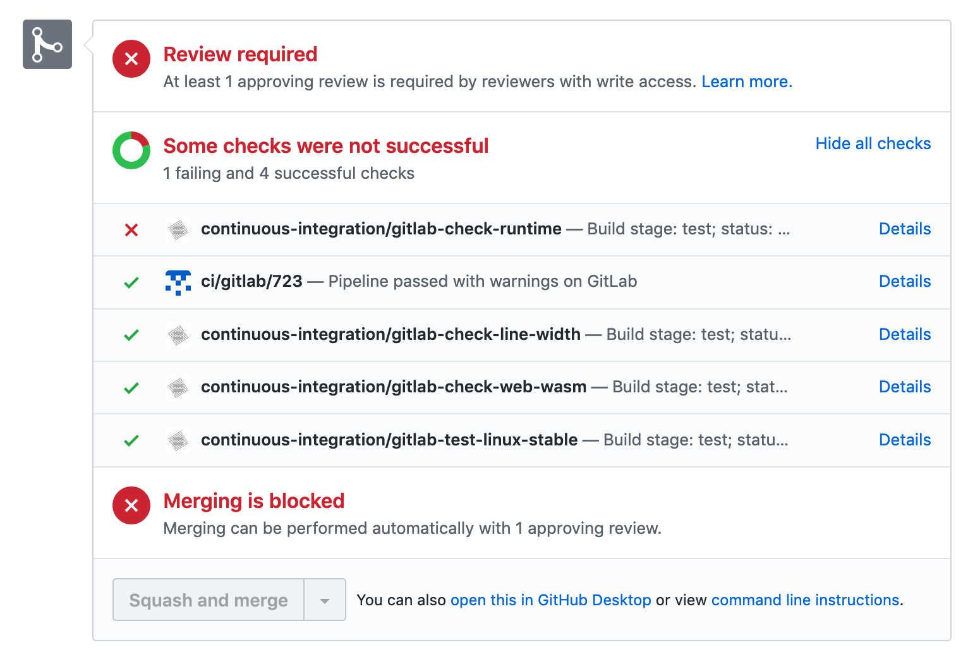Viewport: 968px width, 652px height.
Task: Open the Learn more link
Action: click(746, 81)
